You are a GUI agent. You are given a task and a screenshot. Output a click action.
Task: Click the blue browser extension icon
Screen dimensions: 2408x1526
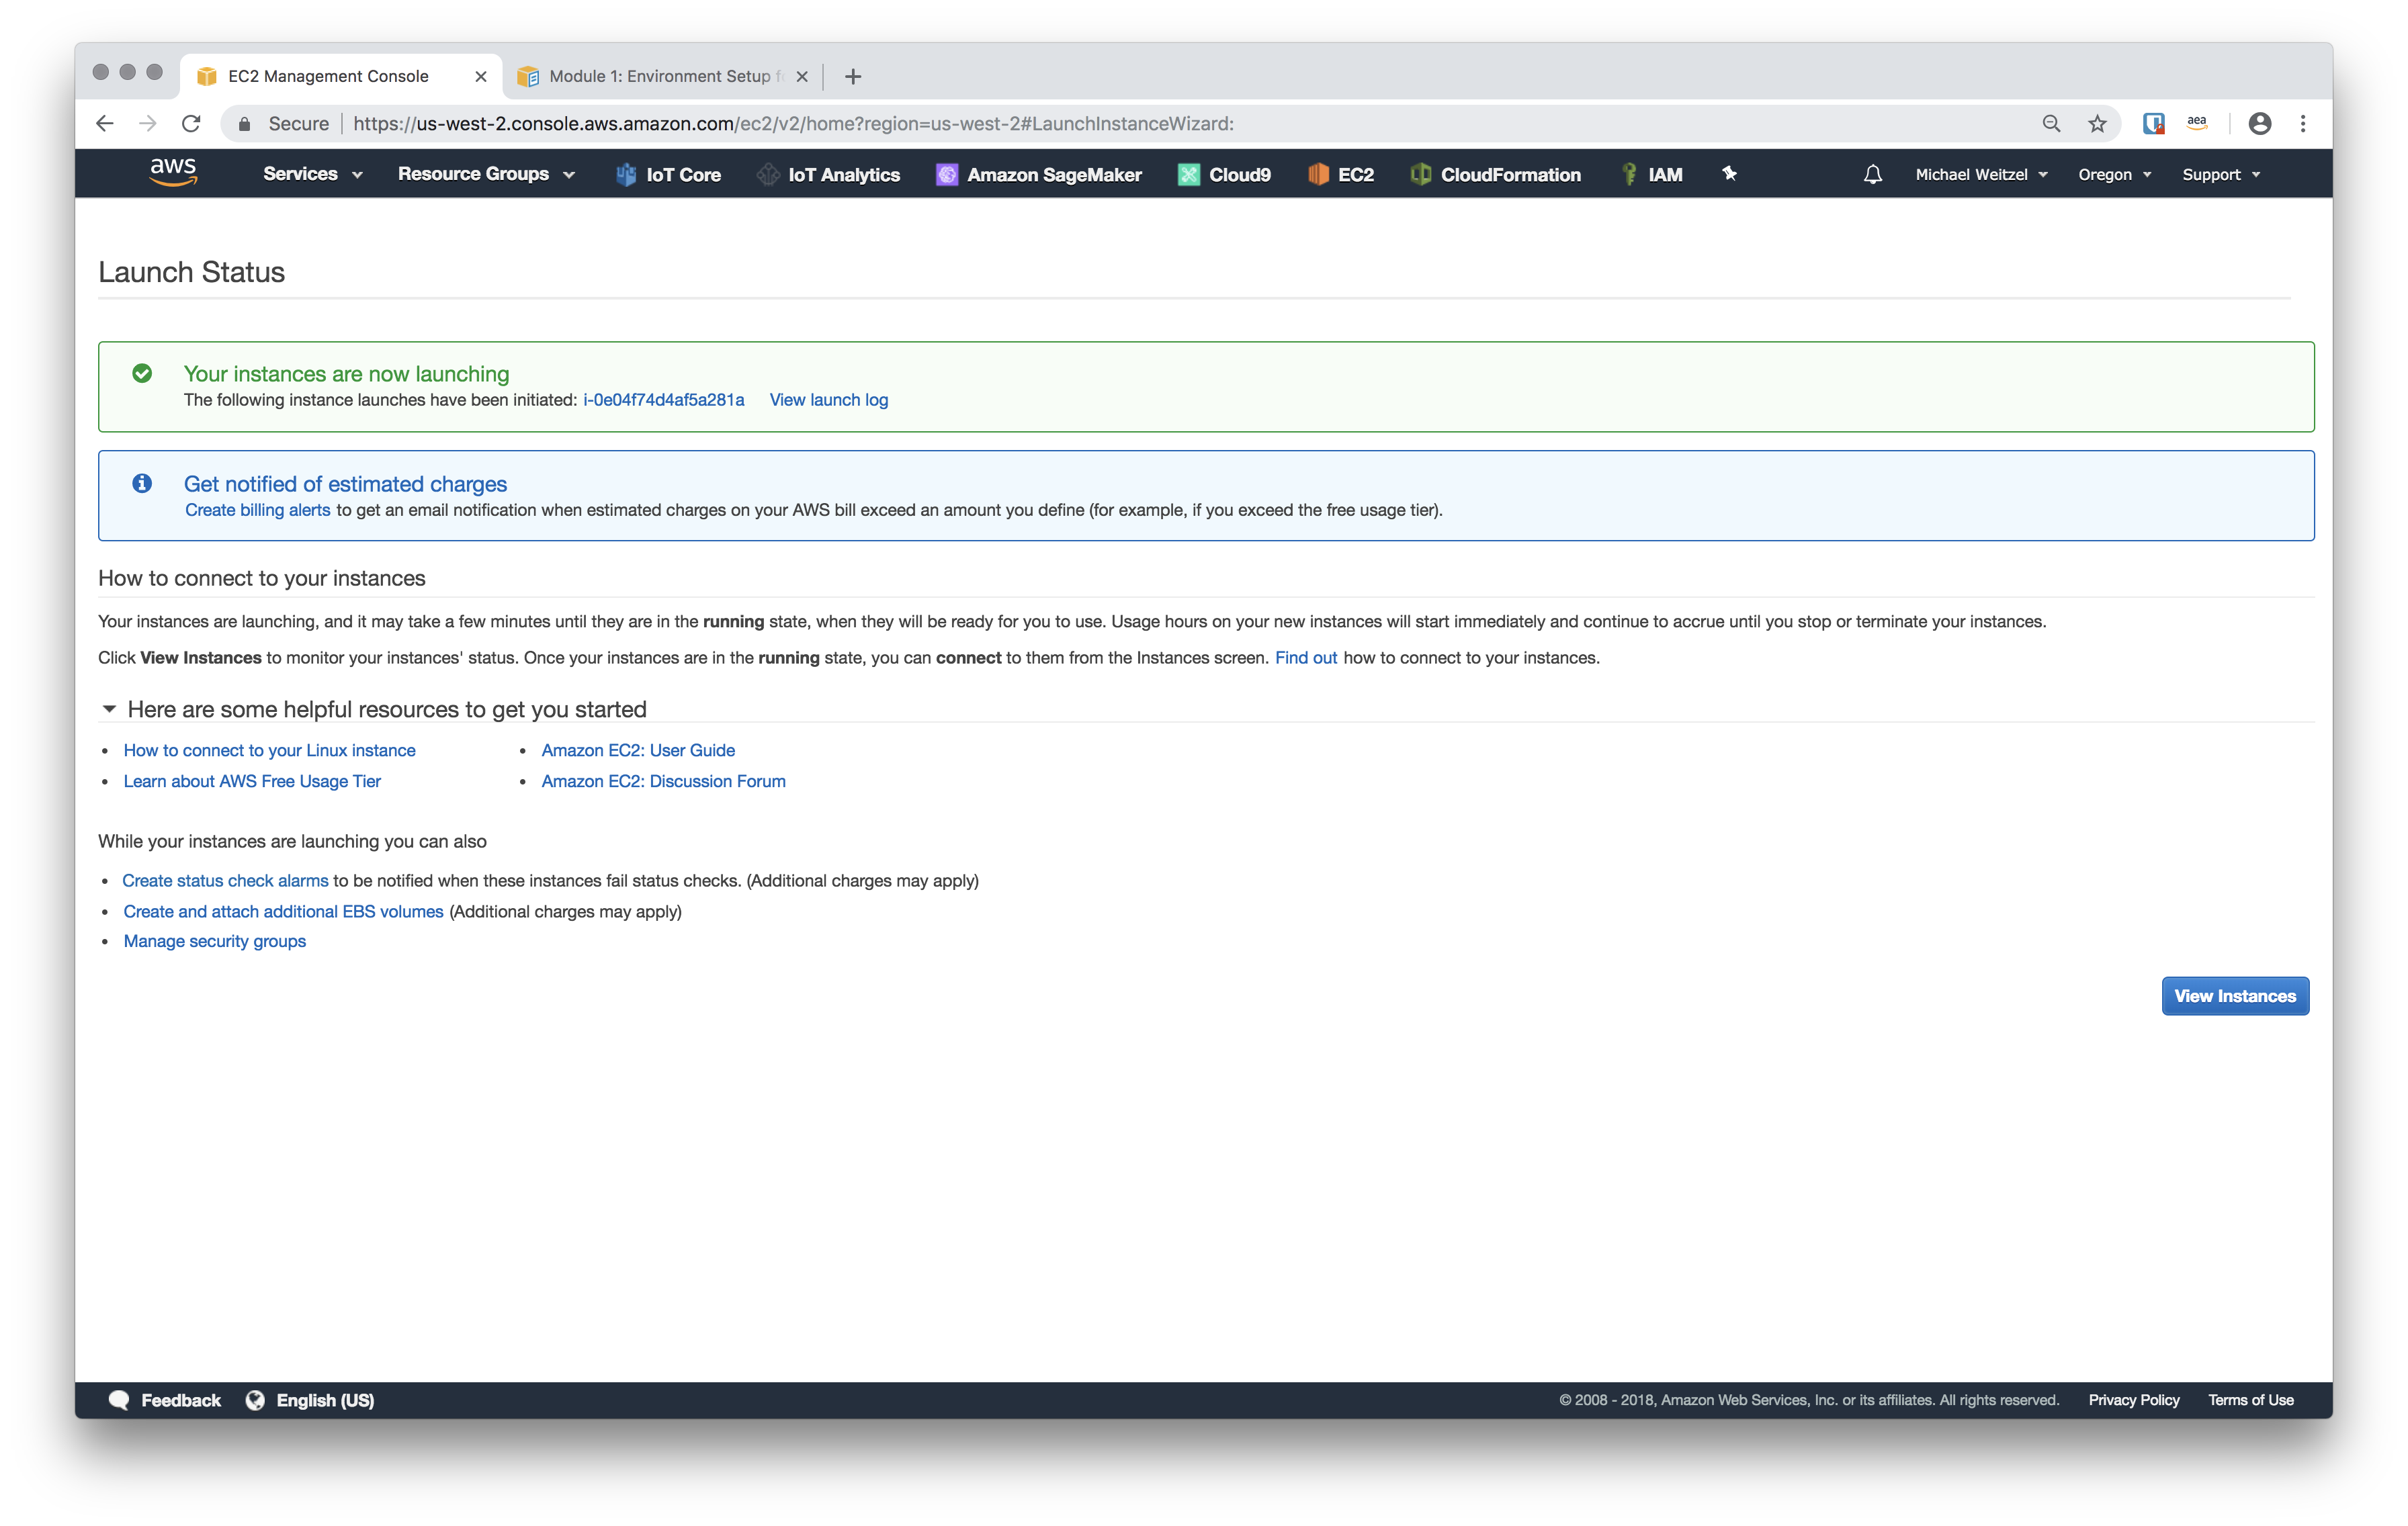pyautogui.click(x=2153, y=123)
